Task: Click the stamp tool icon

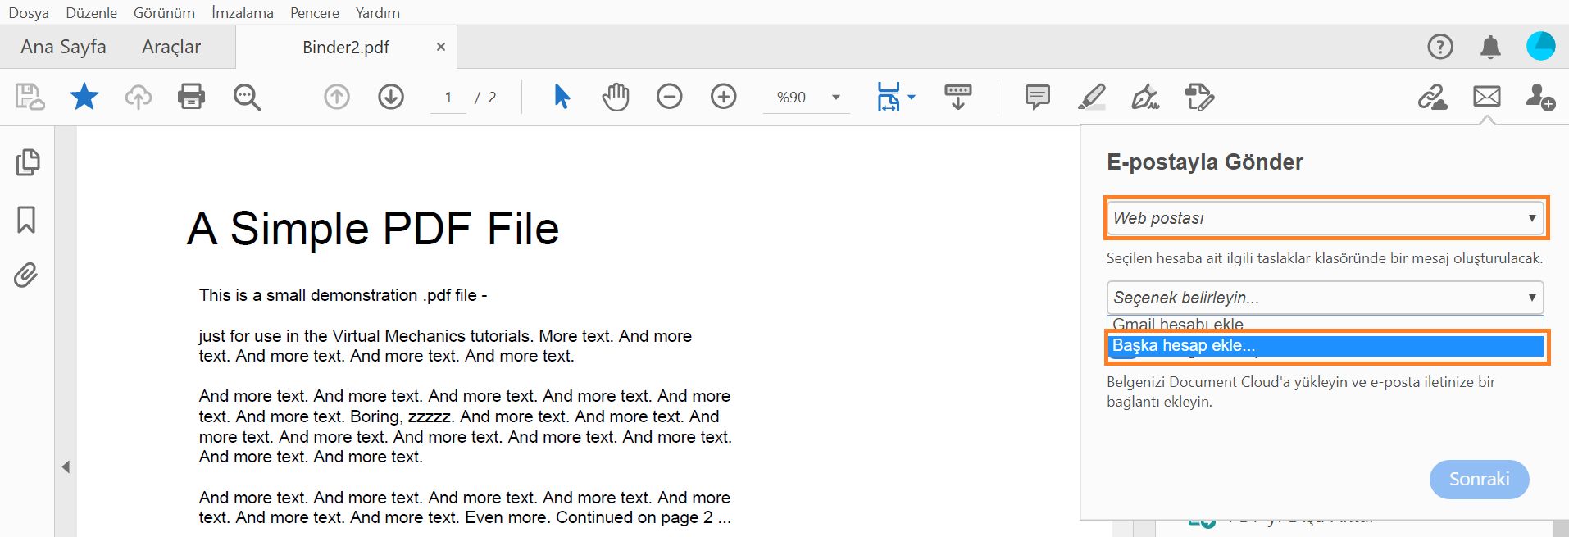Action: point(1199,97)
